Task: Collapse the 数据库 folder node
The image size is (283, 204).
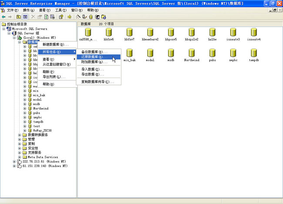Action: [x=20, y=42]
